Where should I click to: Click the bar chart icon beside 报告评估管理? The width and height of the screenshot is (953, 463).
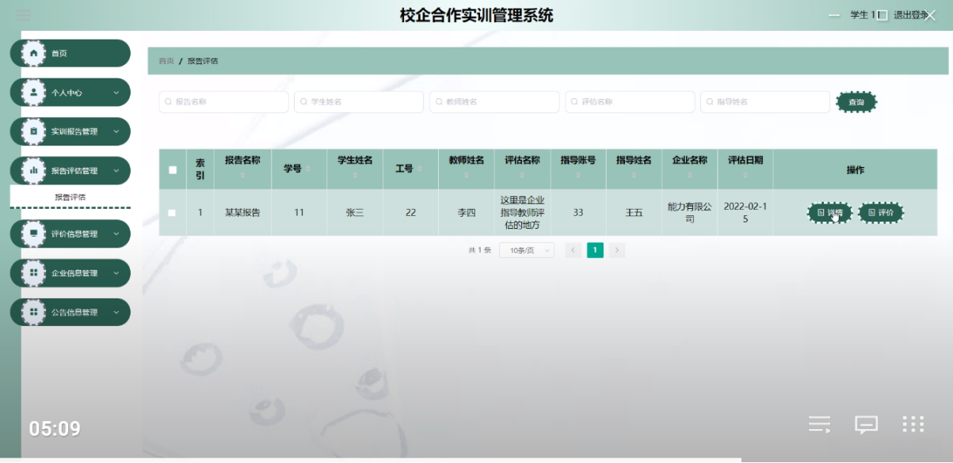point(33,170)
